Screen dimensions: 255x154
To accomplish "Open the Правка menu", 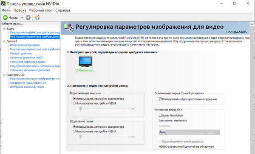I will 20,10.
